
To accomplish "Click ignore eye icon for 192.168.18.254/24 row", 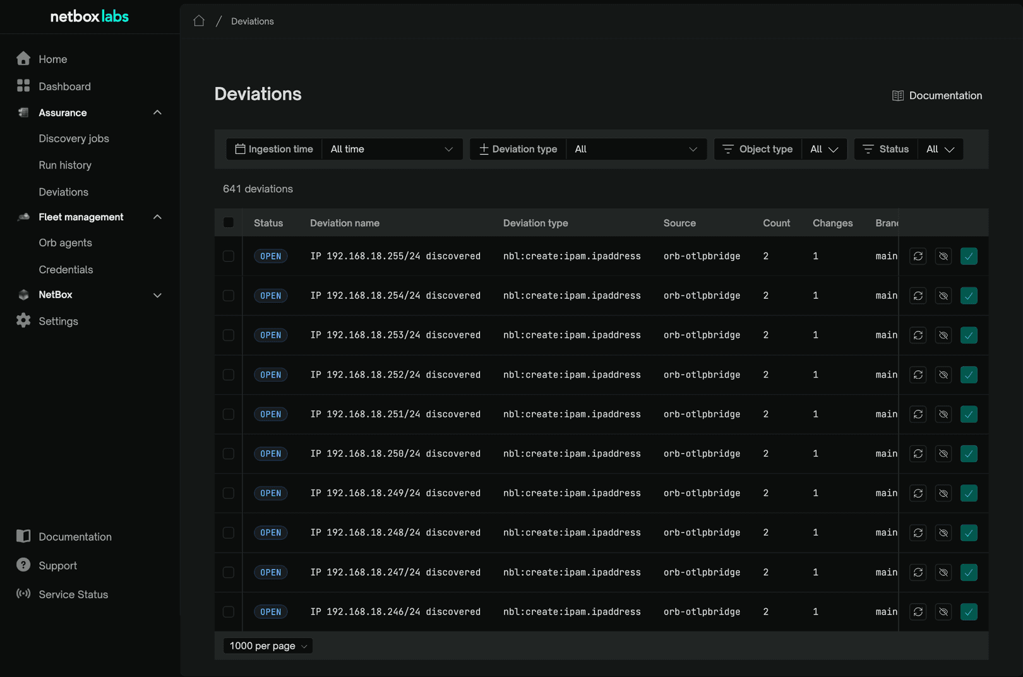I will [x=943, y=296].
